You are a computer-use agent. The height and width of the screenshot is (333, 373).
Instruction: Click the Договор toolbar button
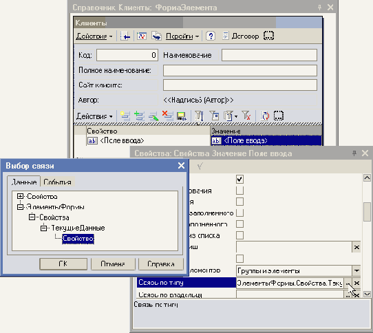tap(241, 36)
